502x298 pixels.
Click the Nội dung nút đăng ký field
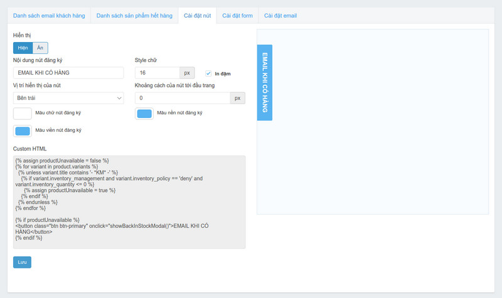(68, 73)
